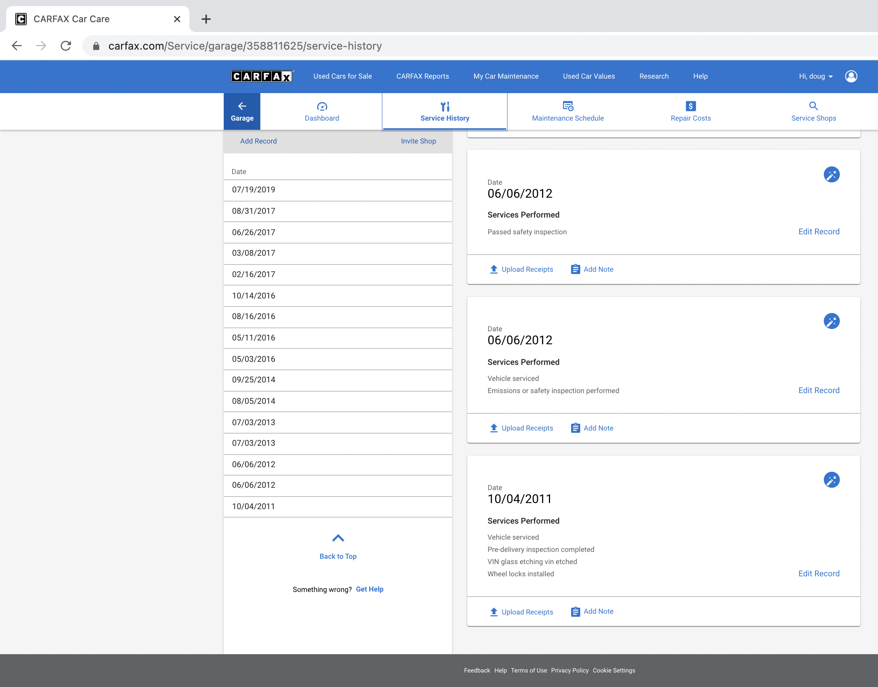Select the 06/26/2017 date row
This screenshot has width=878, height=687.
(337, 232)
